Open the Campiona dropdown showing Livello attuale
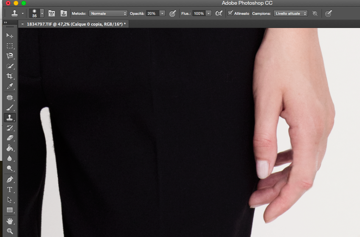 click(290, 13)
